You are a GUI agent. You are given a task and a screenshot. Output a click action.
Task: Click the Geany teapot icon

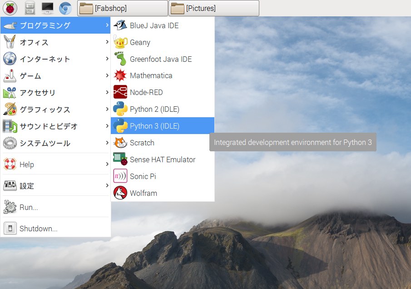pyautogui.click(x=120, y=42)
